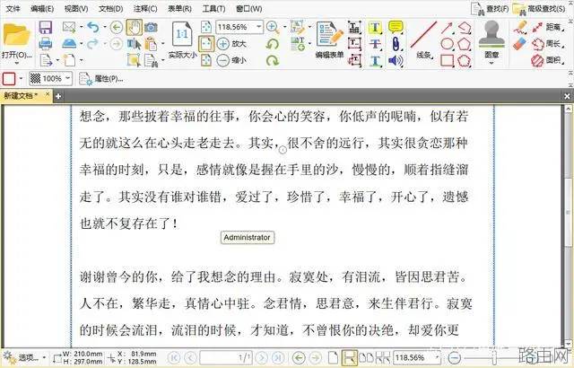
Task: Toggle the Hand tool
Action: (x=135, y=28)
